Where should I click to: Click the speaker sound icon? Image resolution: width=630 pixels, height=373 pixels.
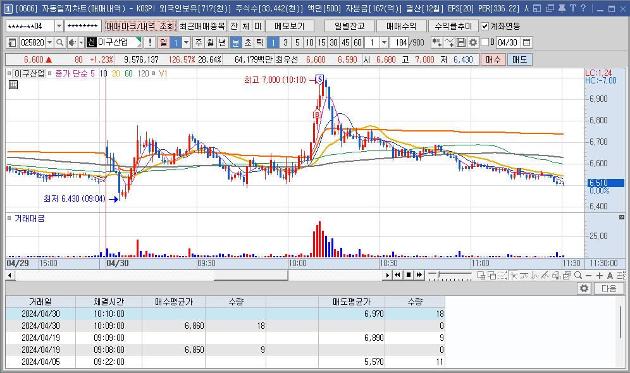(x=72, y=42)
